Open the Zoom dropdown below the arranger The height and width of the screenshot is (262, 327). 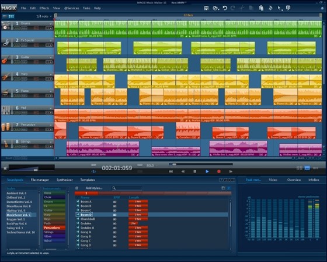pos(302,158)
